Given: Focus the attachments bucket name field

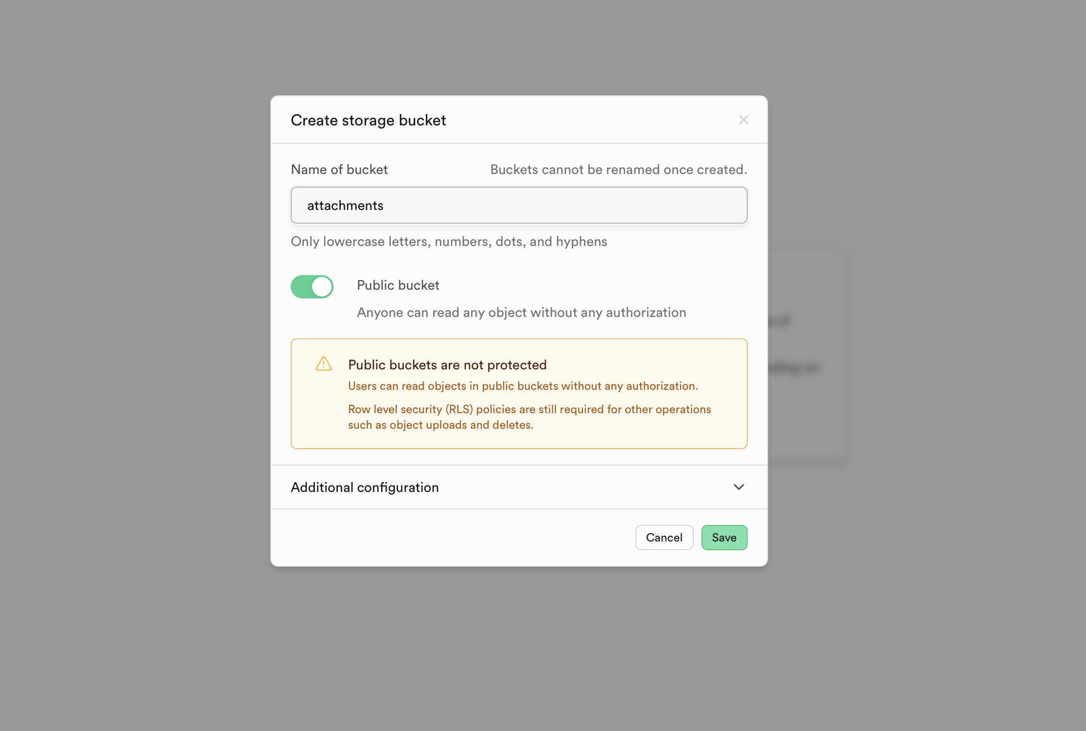Looking at the screenshot, I should tap(519, 205).
